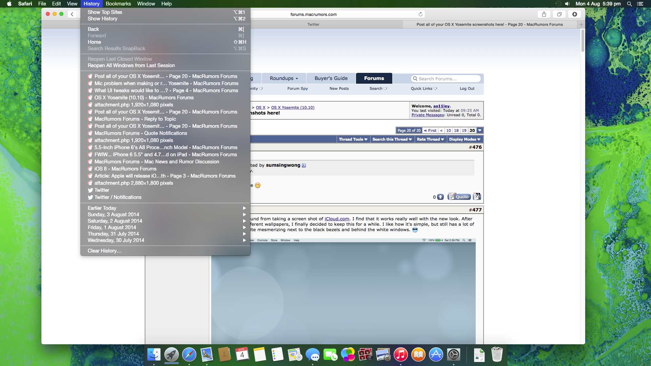Switch to the Twitter tab

pos(313,24)
